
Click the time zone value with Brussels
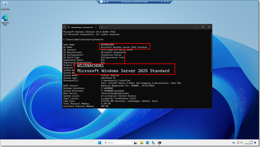coord(130,101)
